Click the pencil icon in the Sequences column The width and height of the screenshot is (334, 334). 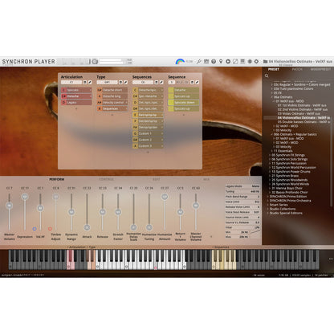click(x=161, y=82)
